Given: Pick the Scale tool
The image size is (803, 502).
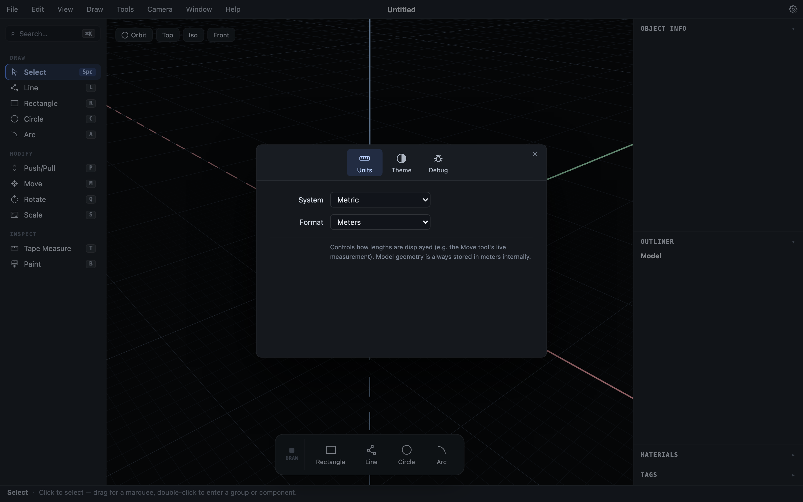Looking at the screenshot, I should [x=53, y=215].
